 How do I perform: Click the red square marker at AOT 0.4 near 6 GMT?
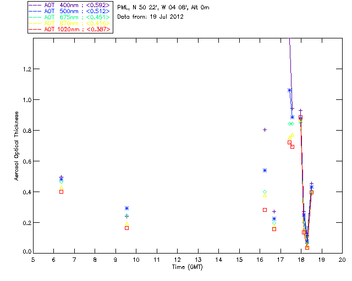[x=61, y=192]
